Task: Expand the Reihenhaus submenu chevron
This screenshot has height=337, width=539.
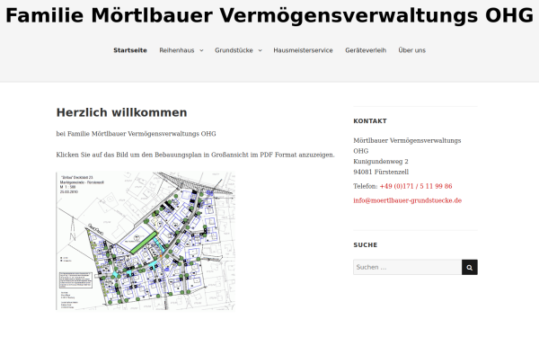Action: click(x=201, y=50)
